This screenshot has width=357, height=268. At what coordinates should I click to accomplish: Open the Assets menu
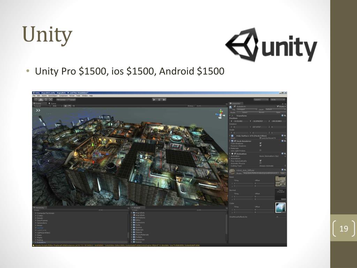[44, 96]
